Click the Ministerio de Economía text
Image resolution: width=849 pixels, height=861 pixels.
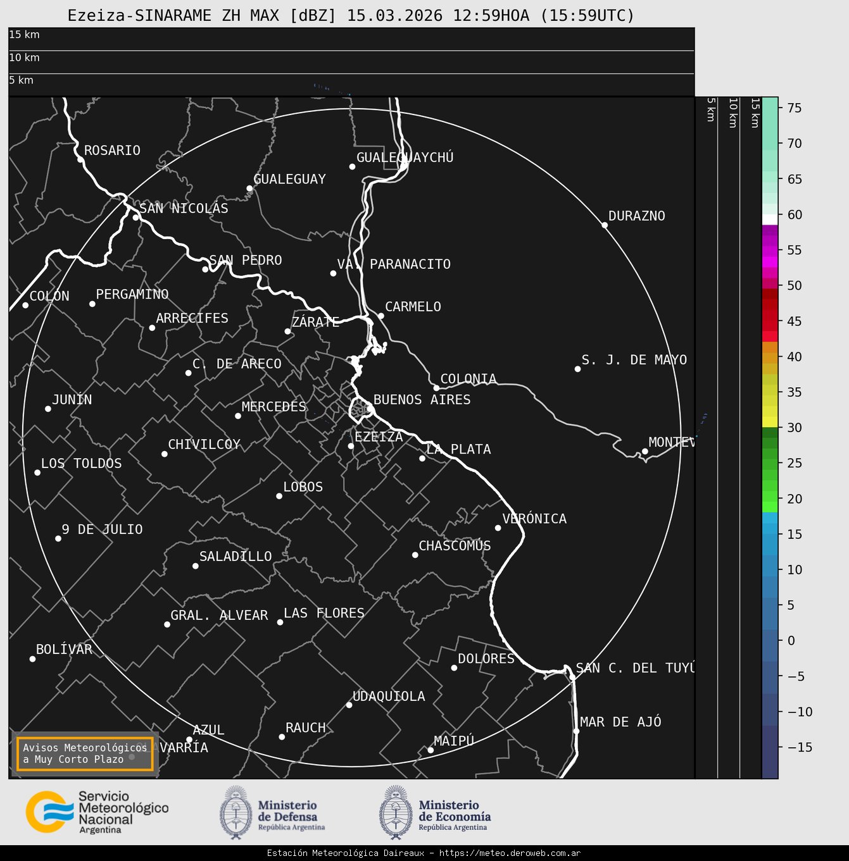pyautogui.click(x=454, y=811)
